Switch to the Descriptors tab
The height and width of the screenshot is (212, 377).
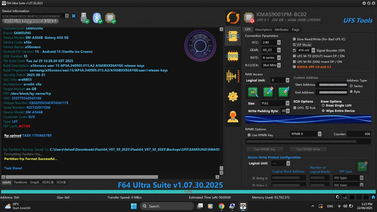click(263, 30)
